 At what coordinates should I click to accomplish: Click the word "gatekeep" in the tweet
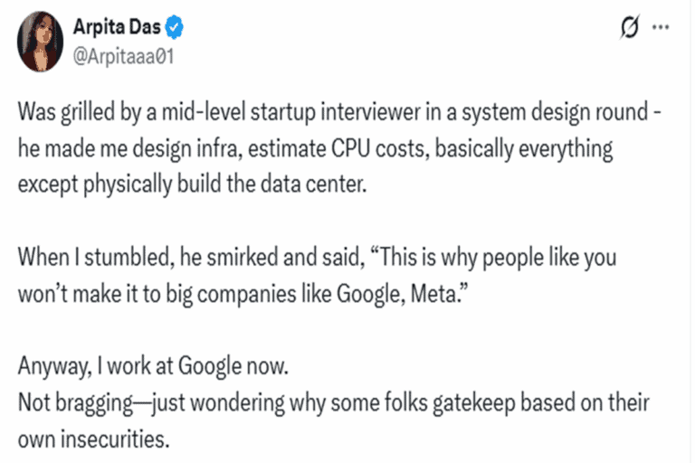473,403
